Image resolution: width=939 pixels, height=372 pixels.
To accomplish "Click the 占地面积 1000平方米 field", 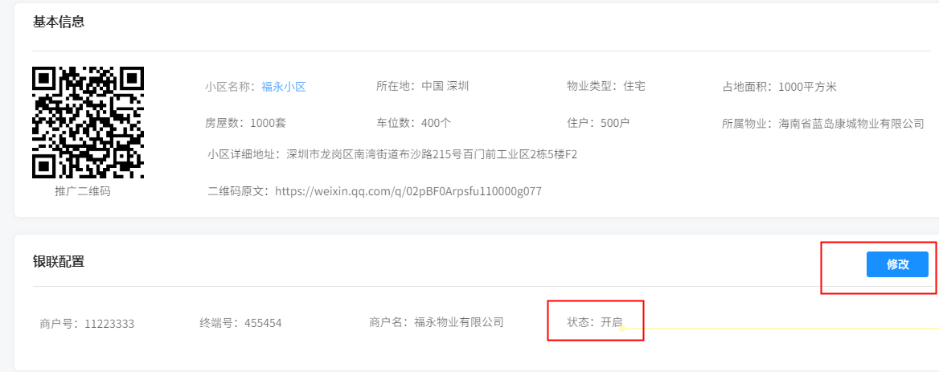I will point(779,87).
